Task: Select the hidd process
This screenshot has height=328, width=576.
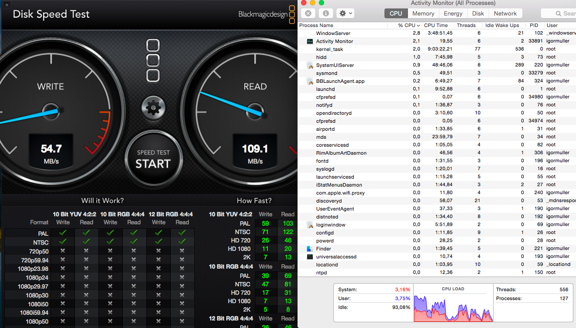Action: (437, 57)
